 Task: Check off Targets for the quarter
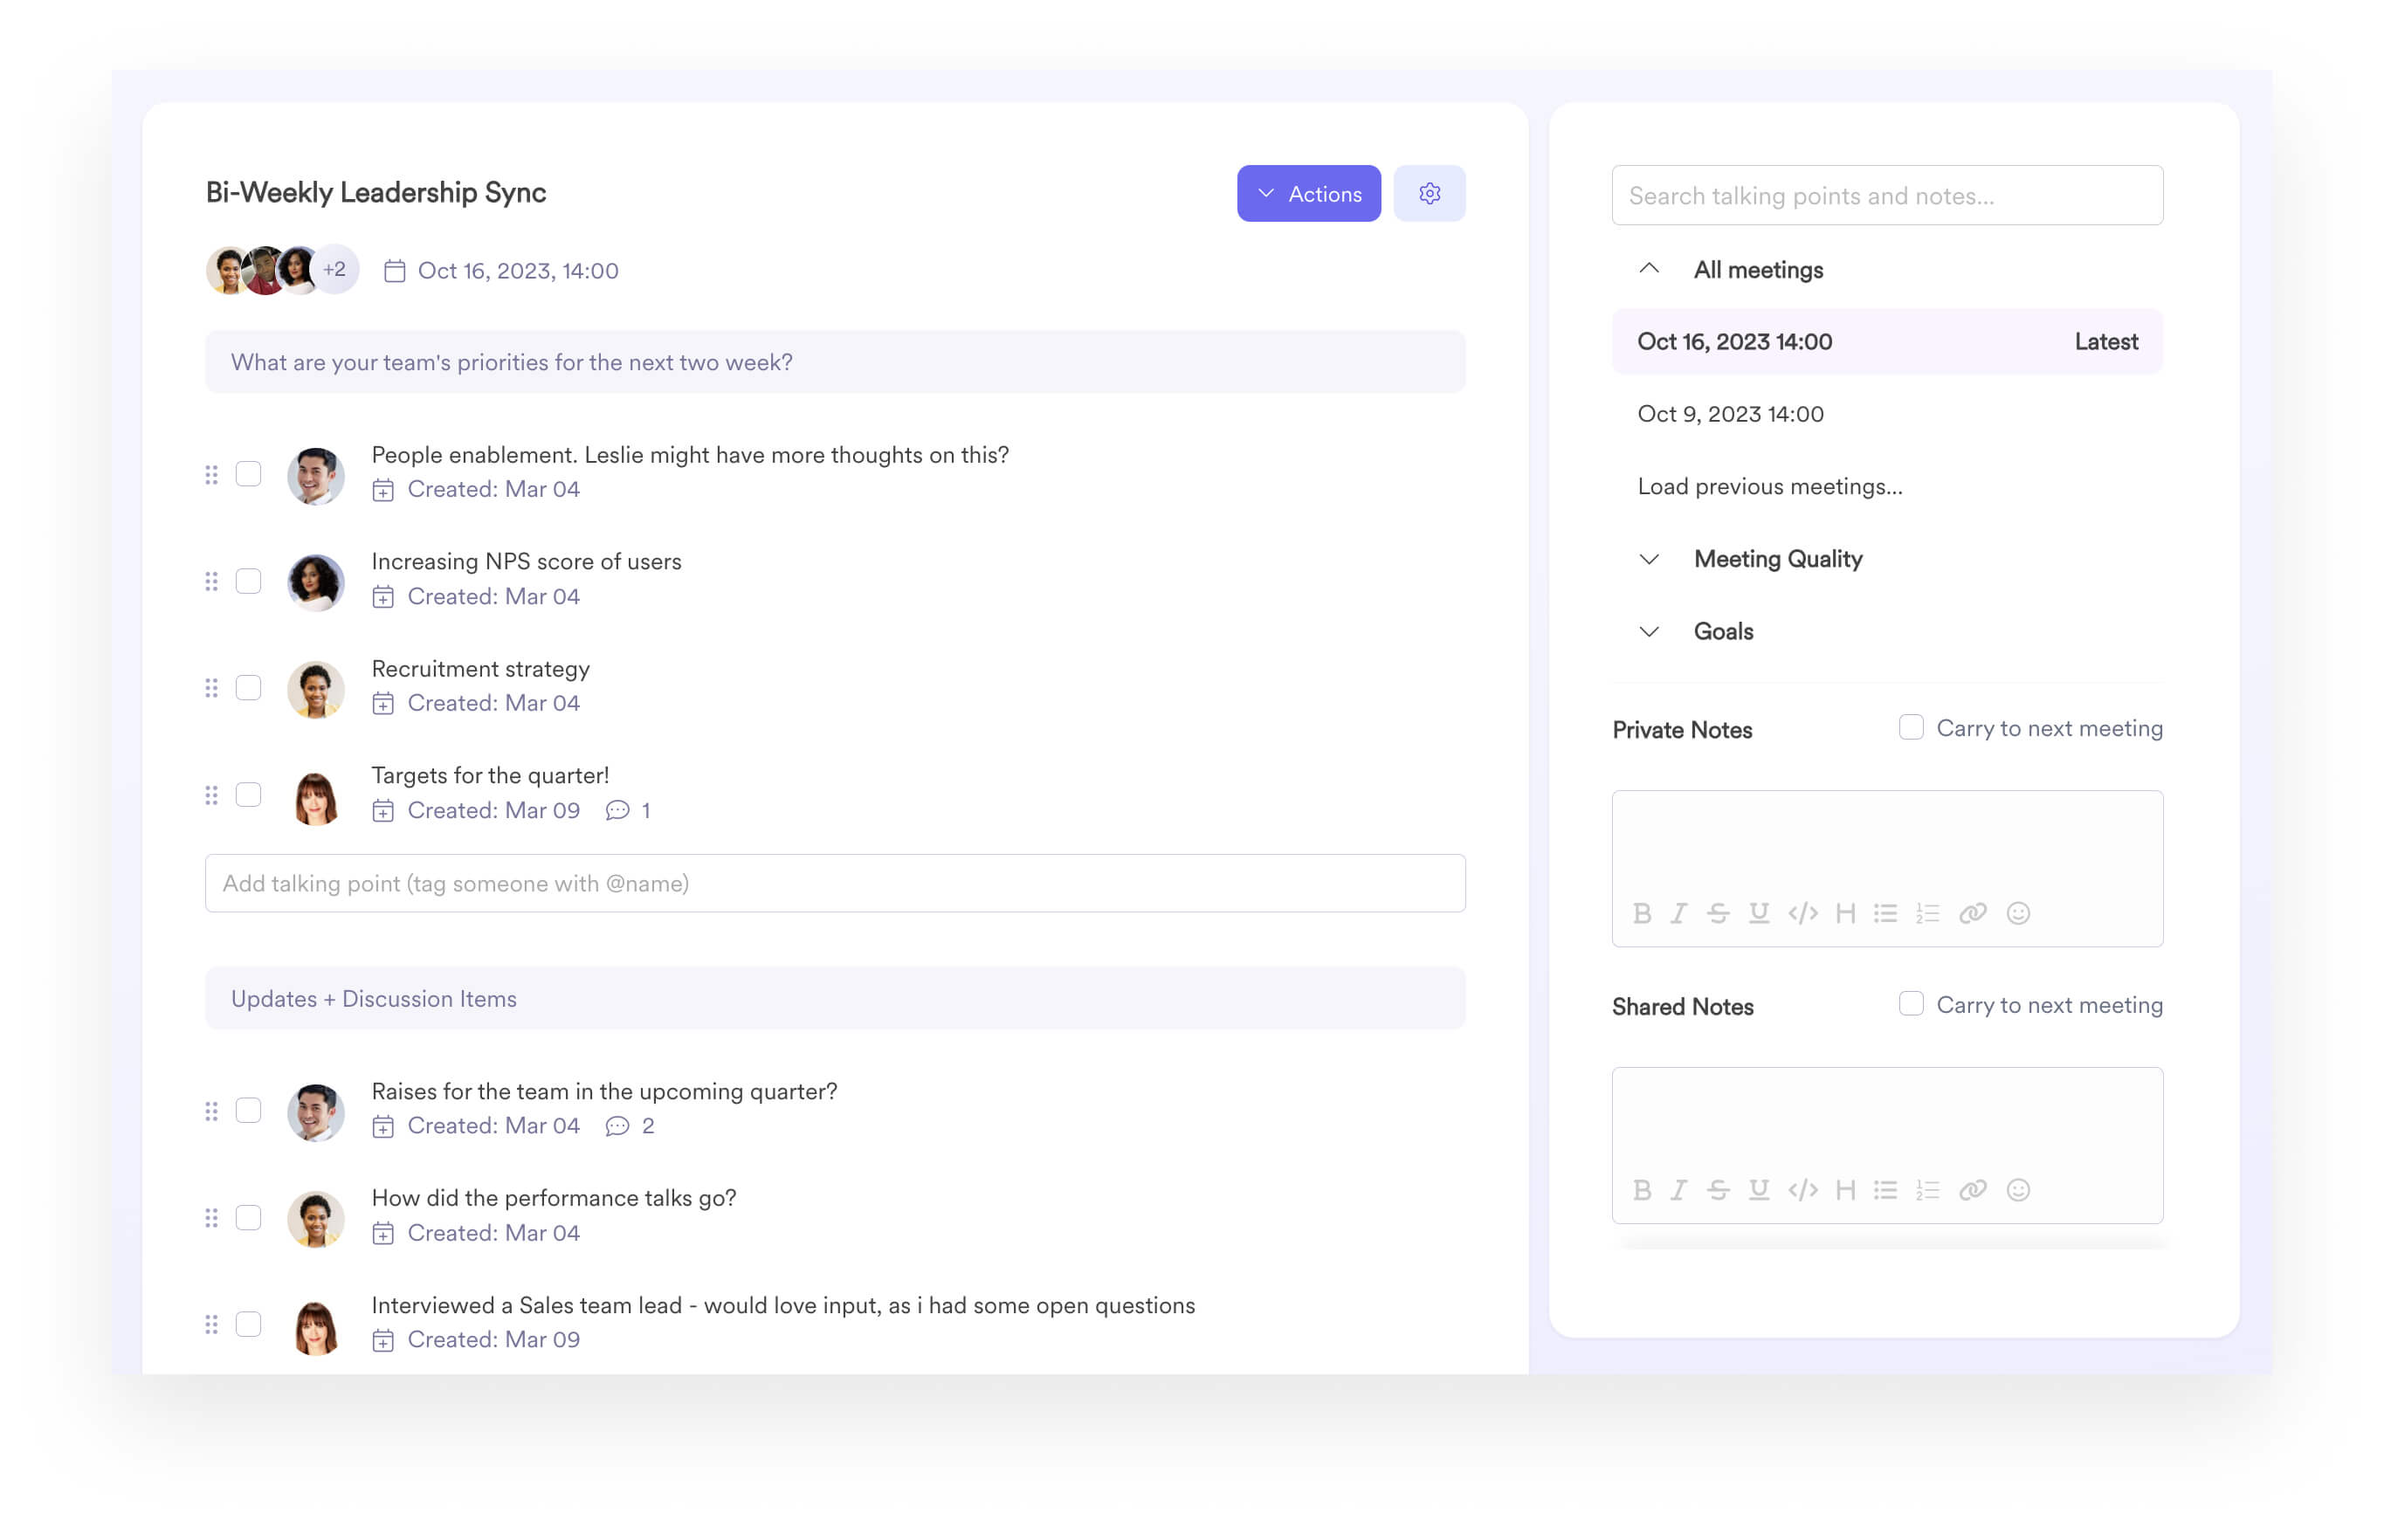pos(248,795)
